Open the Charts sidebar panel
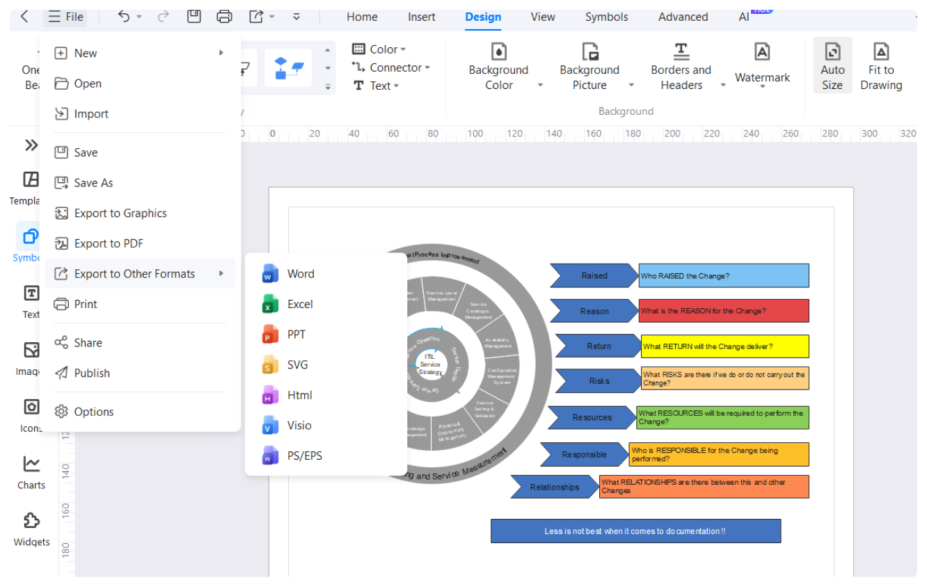Viewport: 927px width, 587px height. [31, 472]
